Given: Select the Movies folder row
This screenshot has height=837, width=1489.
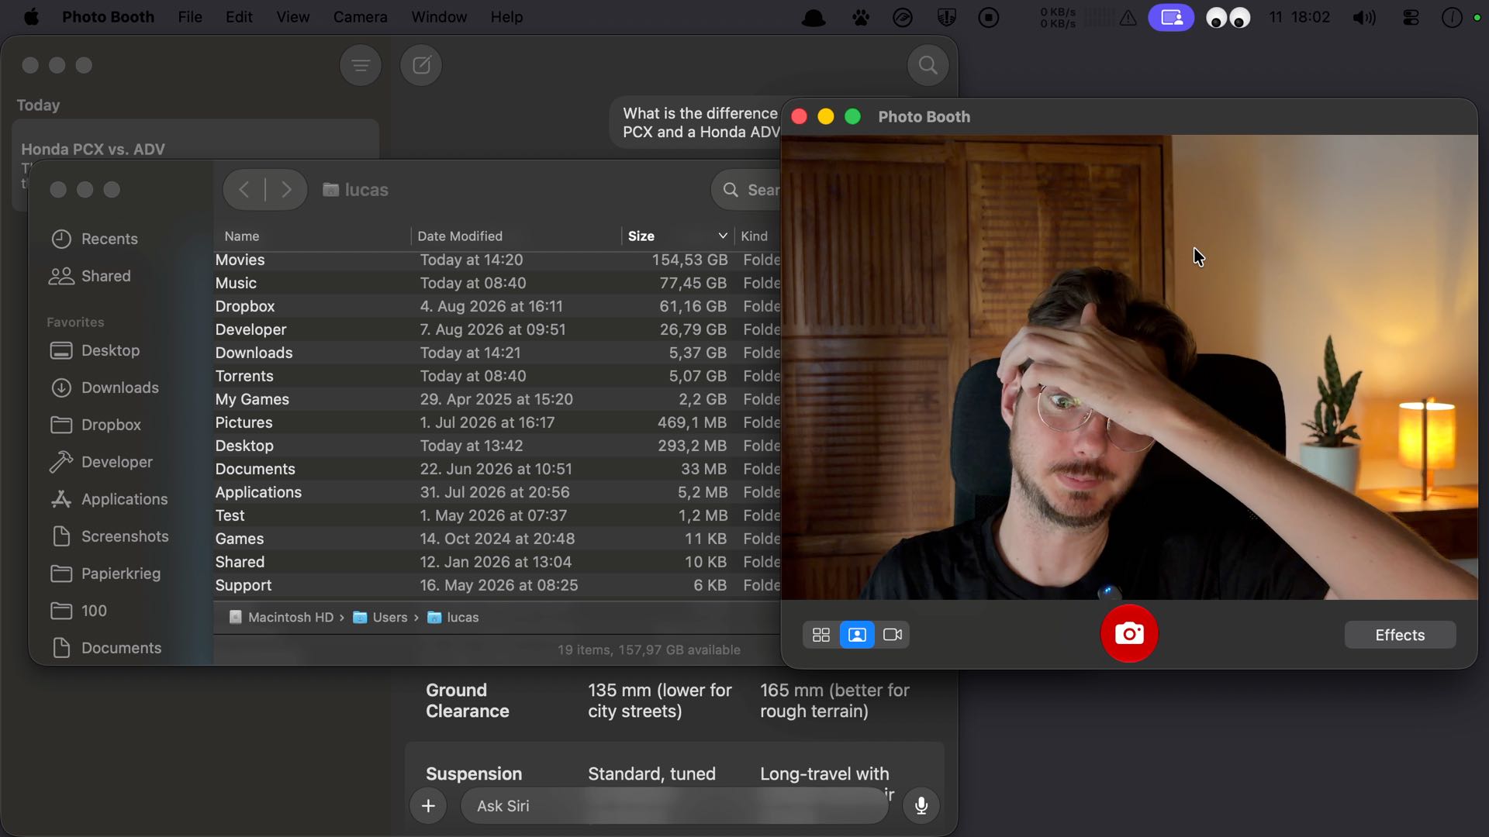Looking at the screenshot, I should coord(497,260).
